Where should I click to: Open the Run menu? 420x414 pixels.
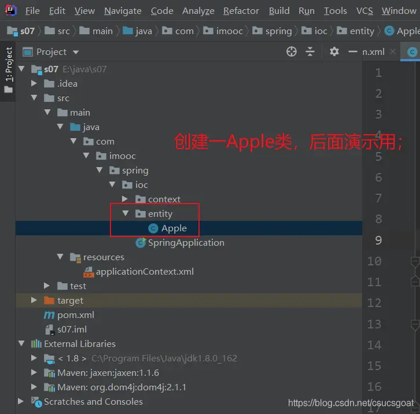[x=307, y=11]
